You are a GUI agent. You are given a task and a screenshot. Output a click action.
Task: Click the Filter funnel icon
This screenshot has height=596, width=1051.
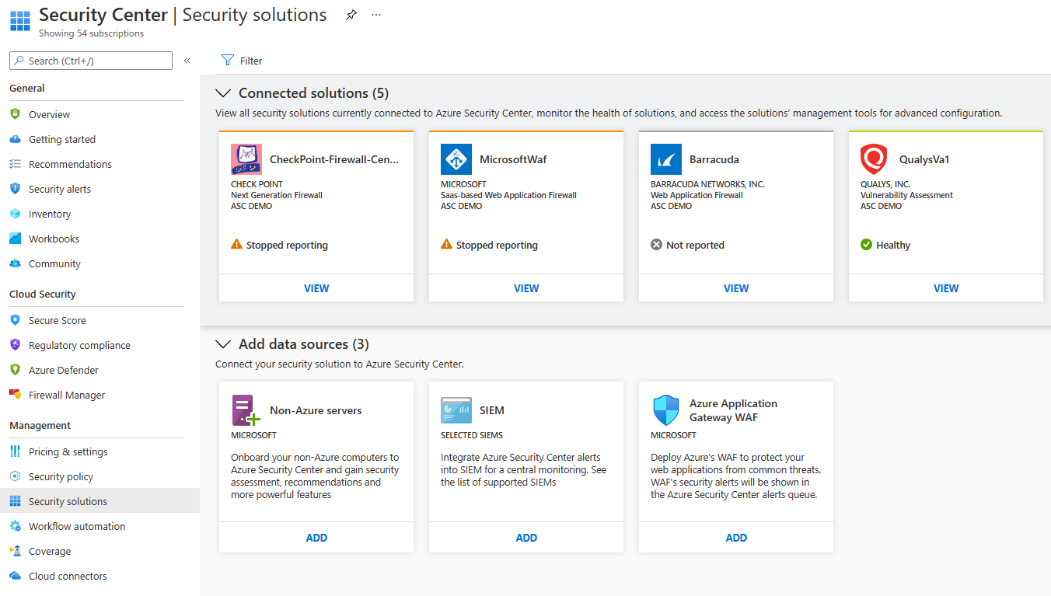pyautogui.click(x=228, y=61)
